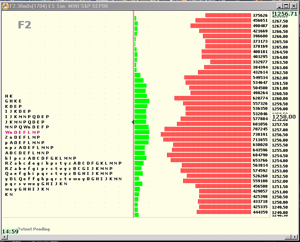This screenshot has width=300, height=242.
Task: Click volume value 549534
Action: click(x=260, y=78)
